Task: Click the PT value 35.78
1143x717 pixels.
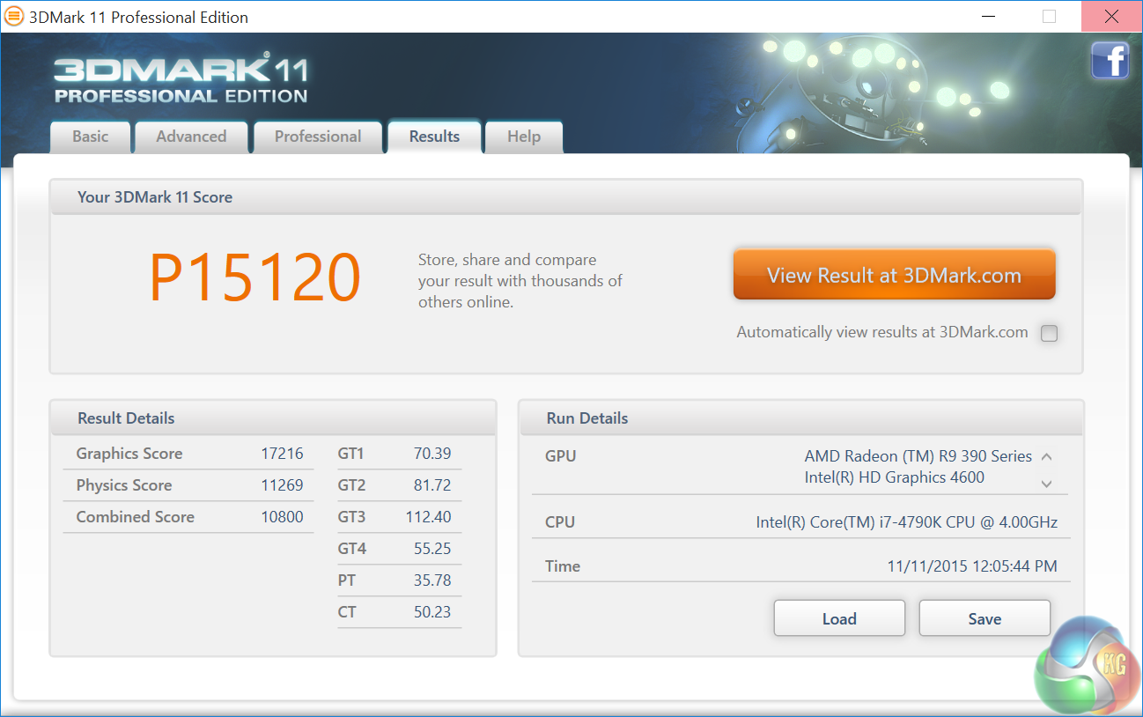Action: point(432,580)
